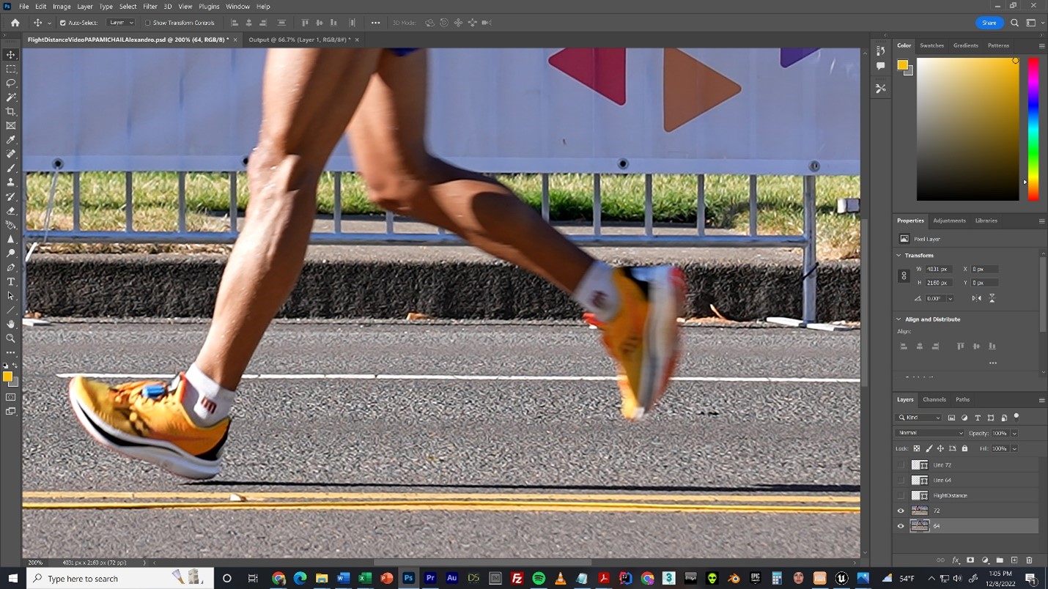
Task: Open the Normal blend mode dropdown
Action: (x=930, y=433)
